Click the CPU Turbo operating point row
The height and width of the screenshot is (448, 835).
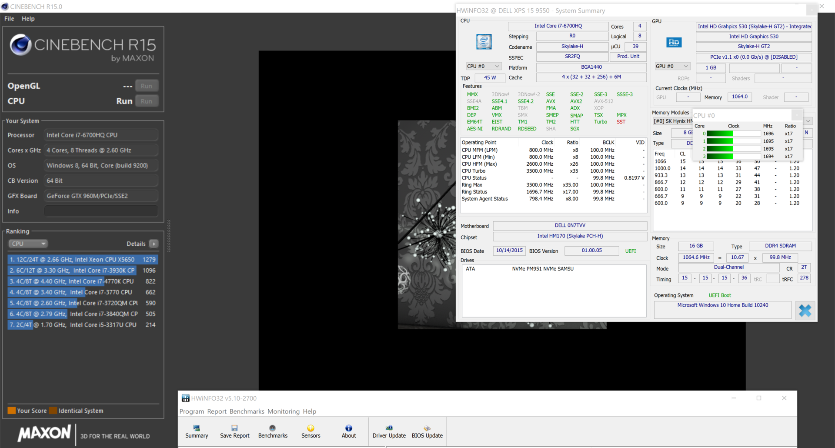coord(553,171)
